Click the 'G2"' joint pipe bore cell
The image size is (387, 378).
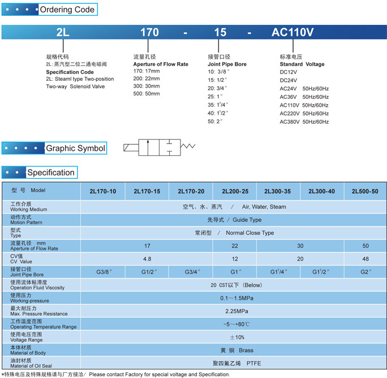click(365, 272)
